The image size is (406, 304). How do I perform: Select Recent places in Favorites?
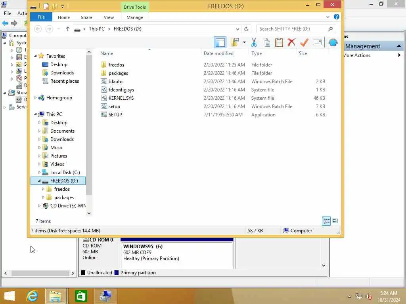point(65,81)
